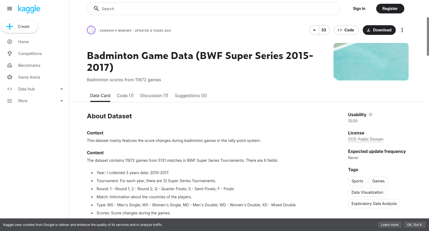Accept cookies with OK, Got it.
429x231 pixels.
pyautogui.click(x=415, y=225)
